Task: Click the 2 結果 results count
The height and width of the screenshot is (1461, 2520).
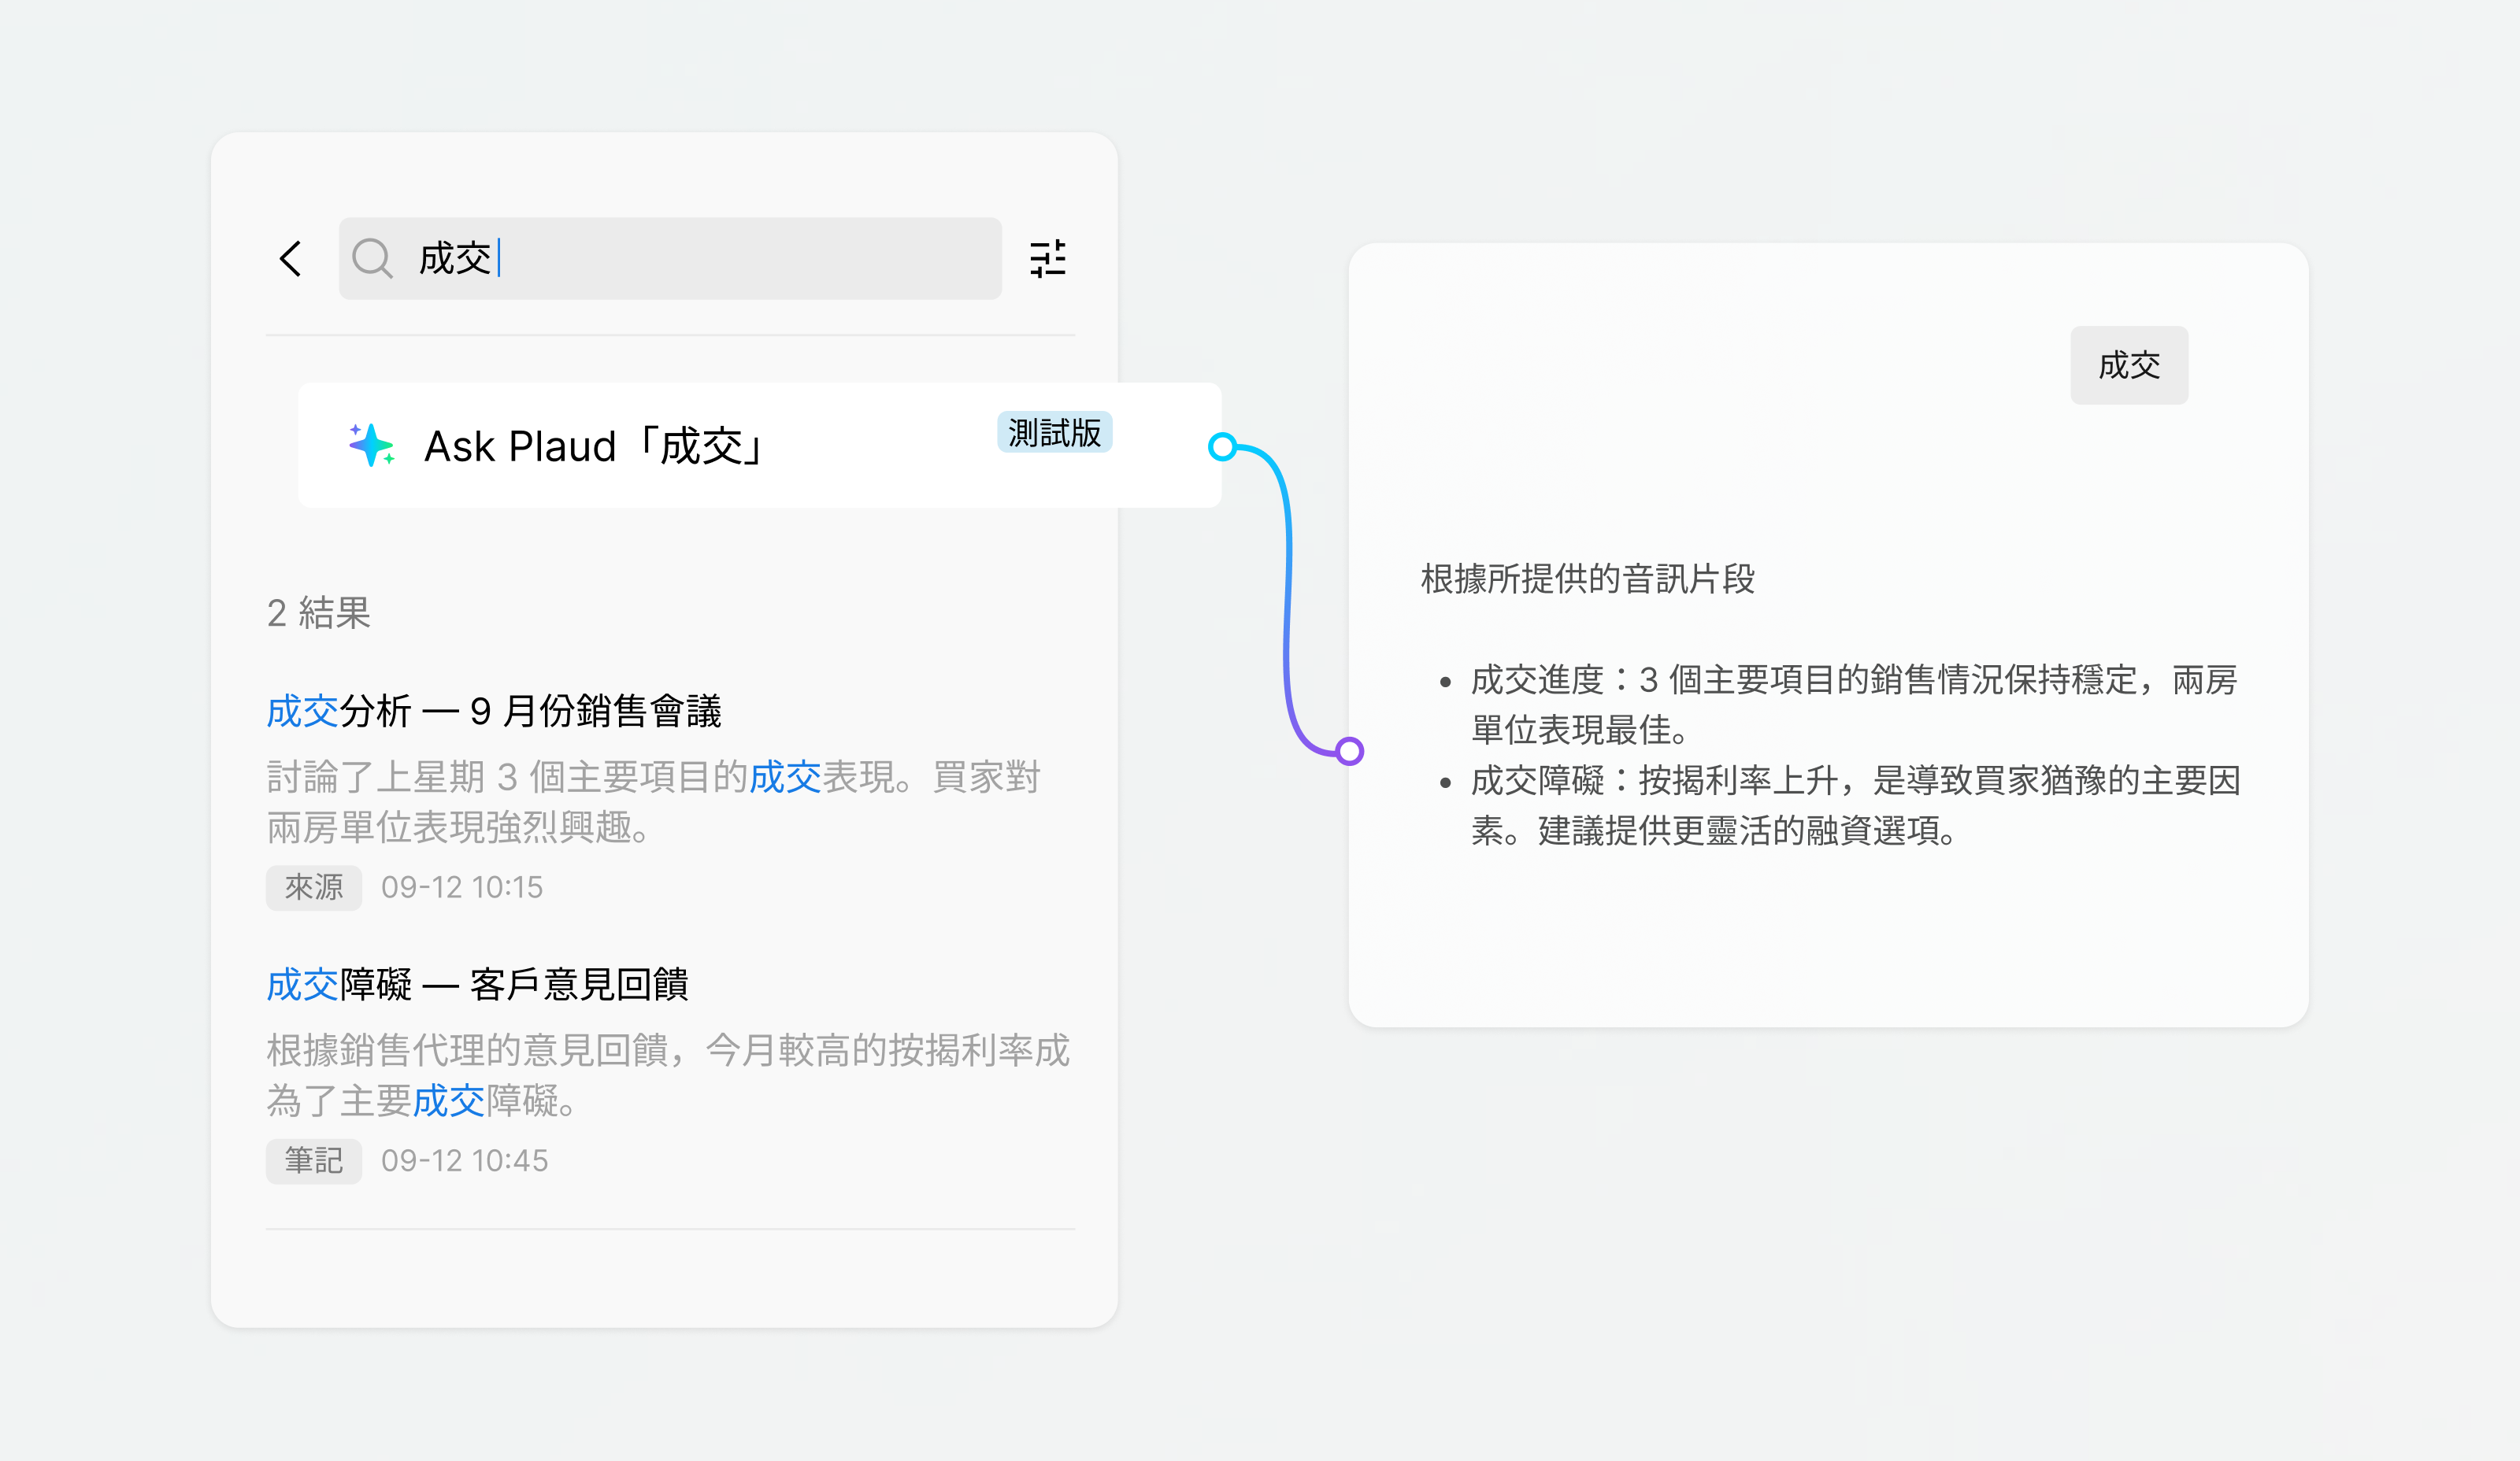Action: pos(318,612)
